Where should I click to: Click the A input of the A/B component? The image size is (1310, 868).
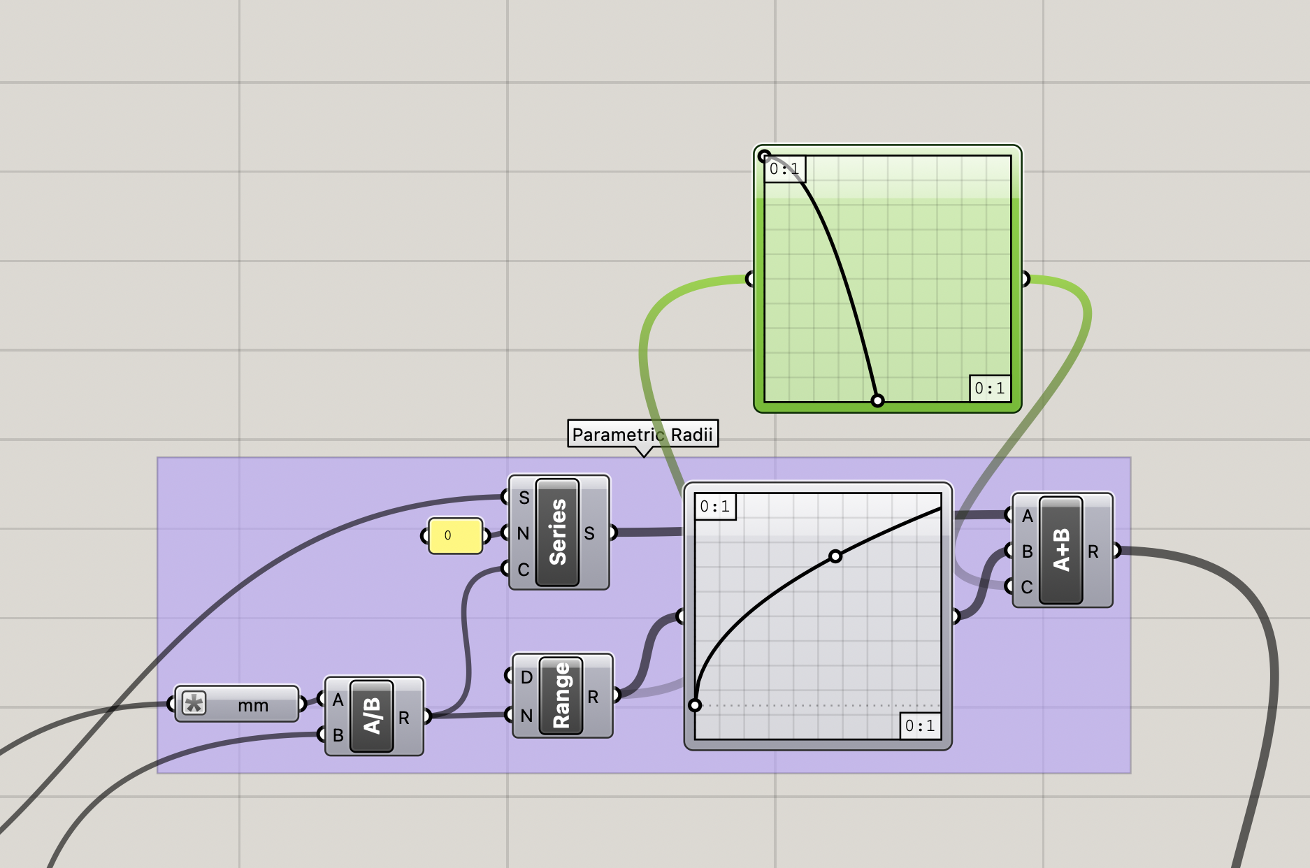[x=338, y=699]
